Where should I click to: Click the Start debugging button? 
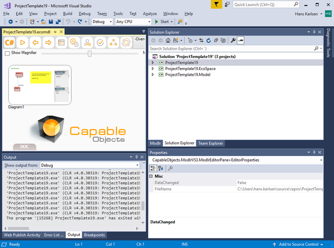(162, 21)
